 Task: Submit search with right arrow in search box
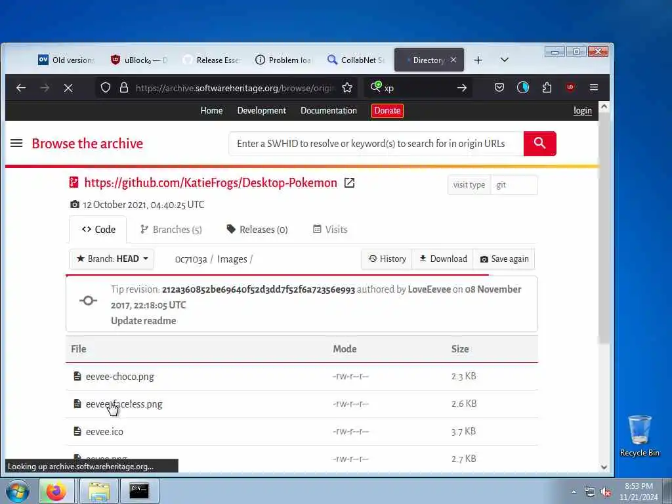point(461,88)
